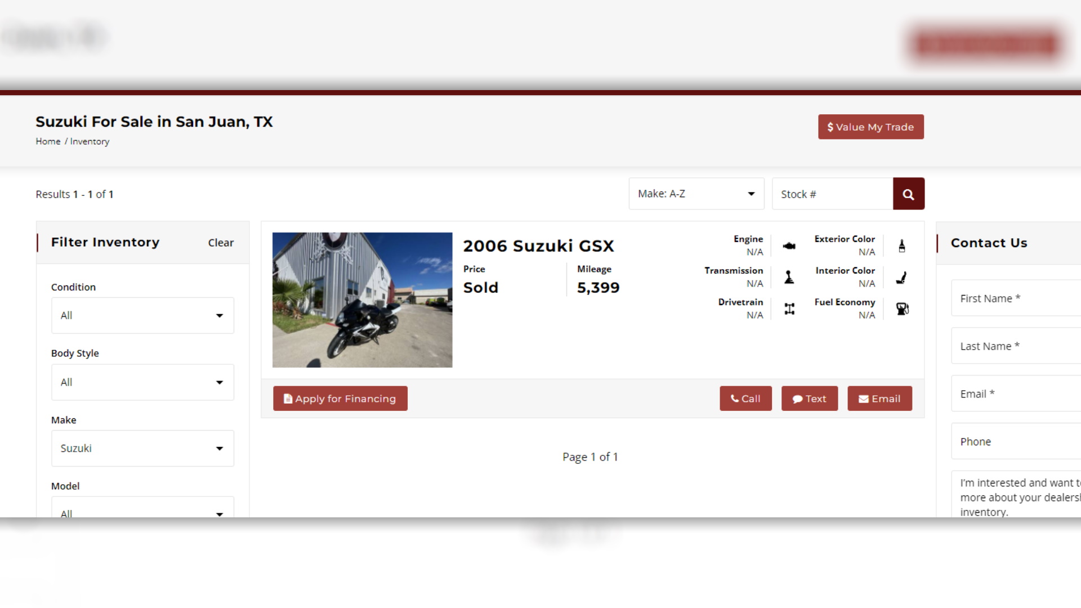Click the drivetrain icon
This screenshot has width=1081, height=608.
click(789, 309)
